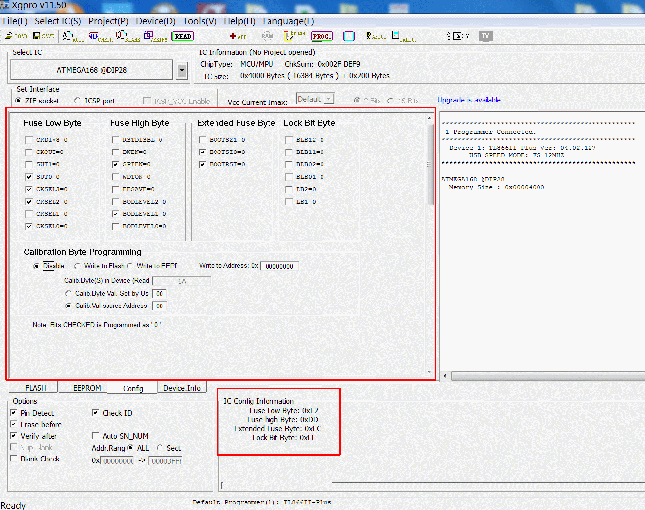
Task: Toggle the CKDIV8=0 fuse checkbox
Action: (x=29, y=140)
